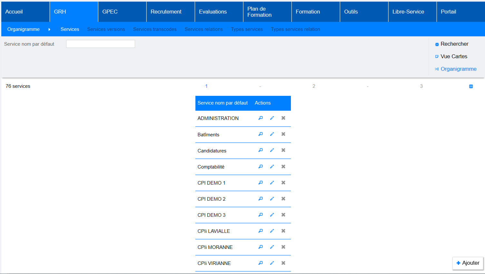The width and height of the screenshot is (485, 274).
Task: Expand the Organigramme submenu arrow
Action: point(49,29)
